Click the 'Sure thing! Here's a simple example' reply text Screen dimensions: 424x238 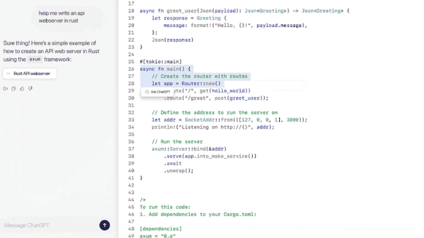[x=51, y=51]
